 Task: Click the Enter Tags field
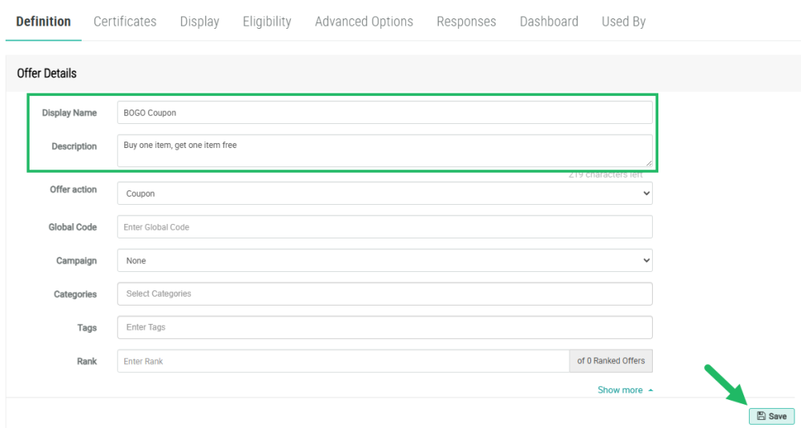tap(384, 327)
